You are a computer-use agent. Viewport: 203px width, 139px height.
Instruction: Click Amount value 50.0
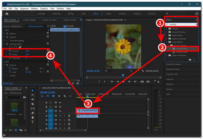coord(27,51)
